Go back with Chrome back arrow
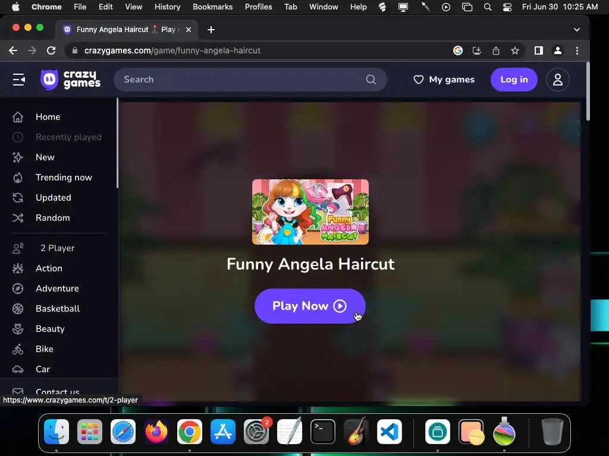The width and height of the screenshot is (609, 456). [x=13, y=50]
